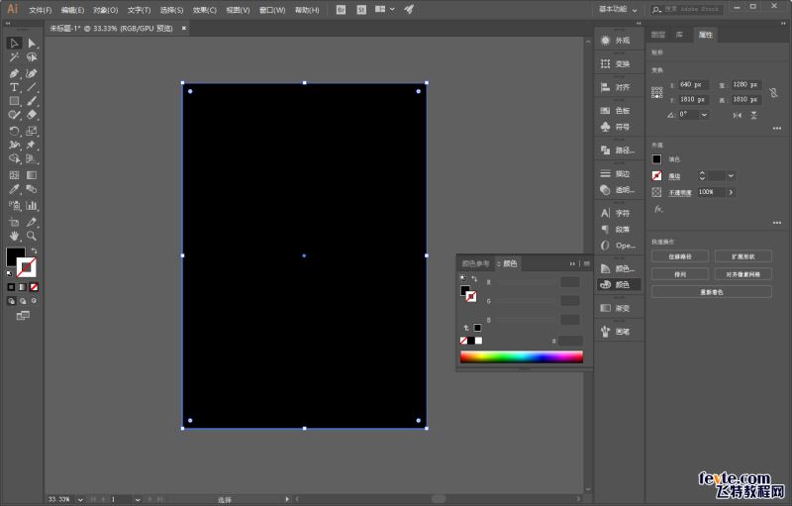This screenshot has height=506, width=792.
Task: Select the Type tool
Action: pyautogui.click(x=14, y=87)
